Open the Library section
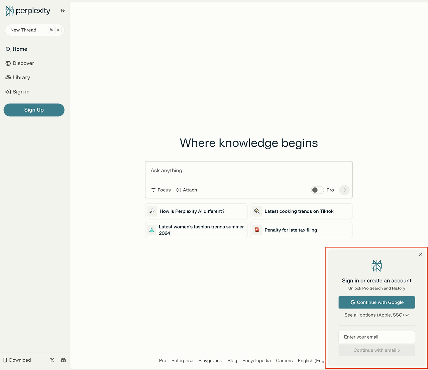Screen dimensions: 428x370 18,77
